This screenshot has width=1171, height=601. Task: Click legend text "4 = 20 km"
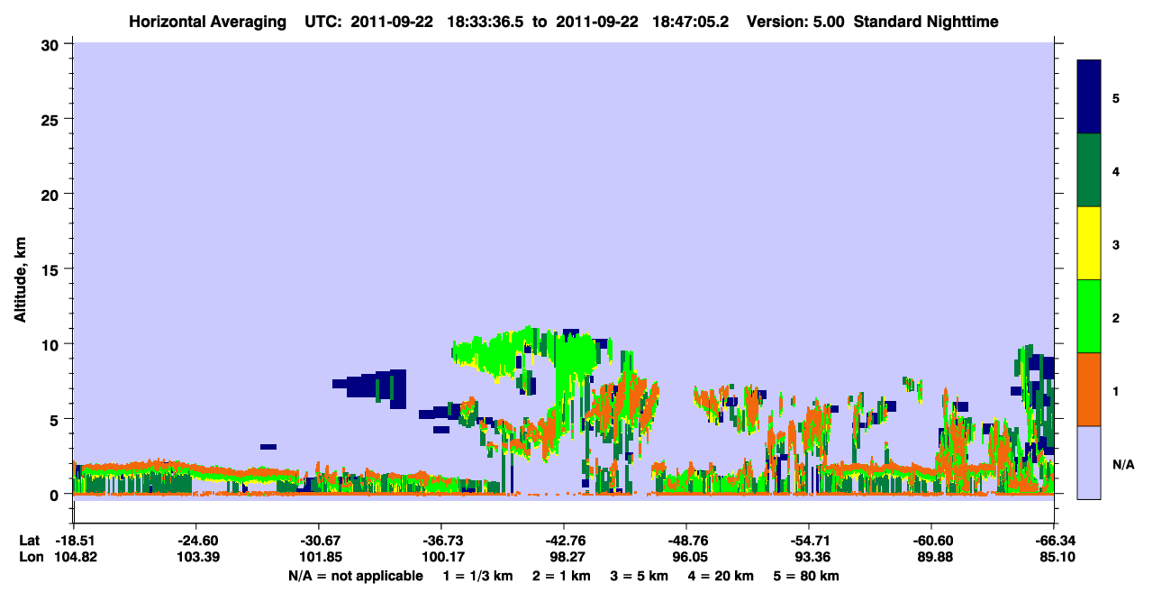[x=721, y=576]
